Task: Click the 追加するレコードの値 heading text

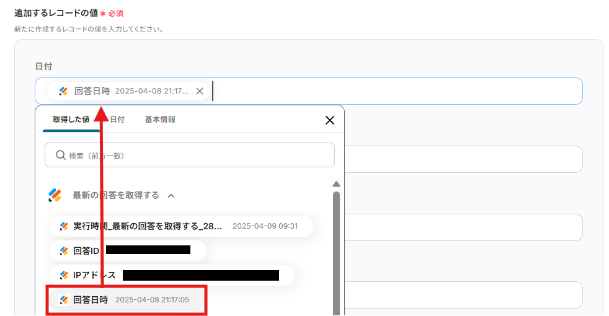Action: [56, 13]
